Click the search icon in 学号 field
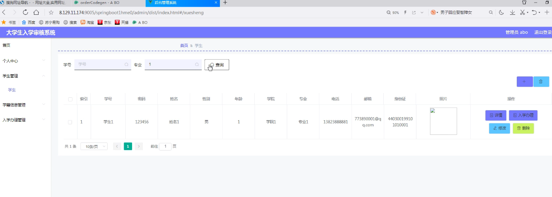This screenshot has height=197, width=552. 126,65
